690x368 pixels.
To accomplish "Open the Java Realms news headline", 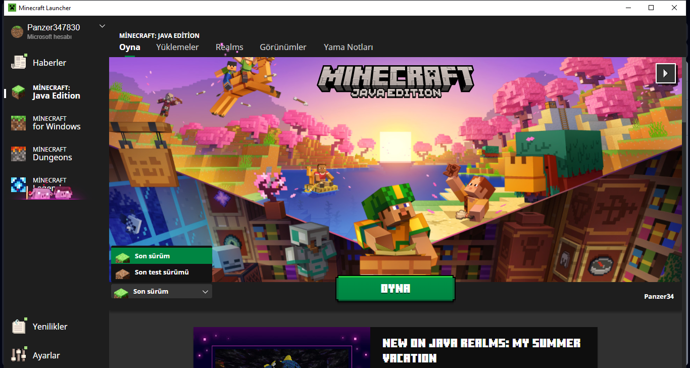I will (481, 350).
